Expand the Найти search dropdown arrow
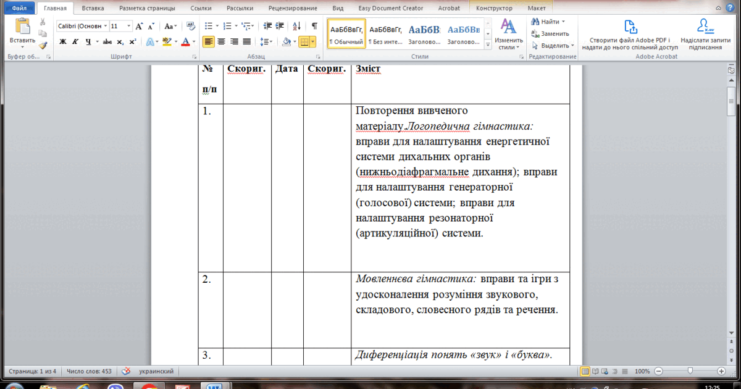Image resolution: width=741 pixels, height=389 pixels. (x=563, y=22)
